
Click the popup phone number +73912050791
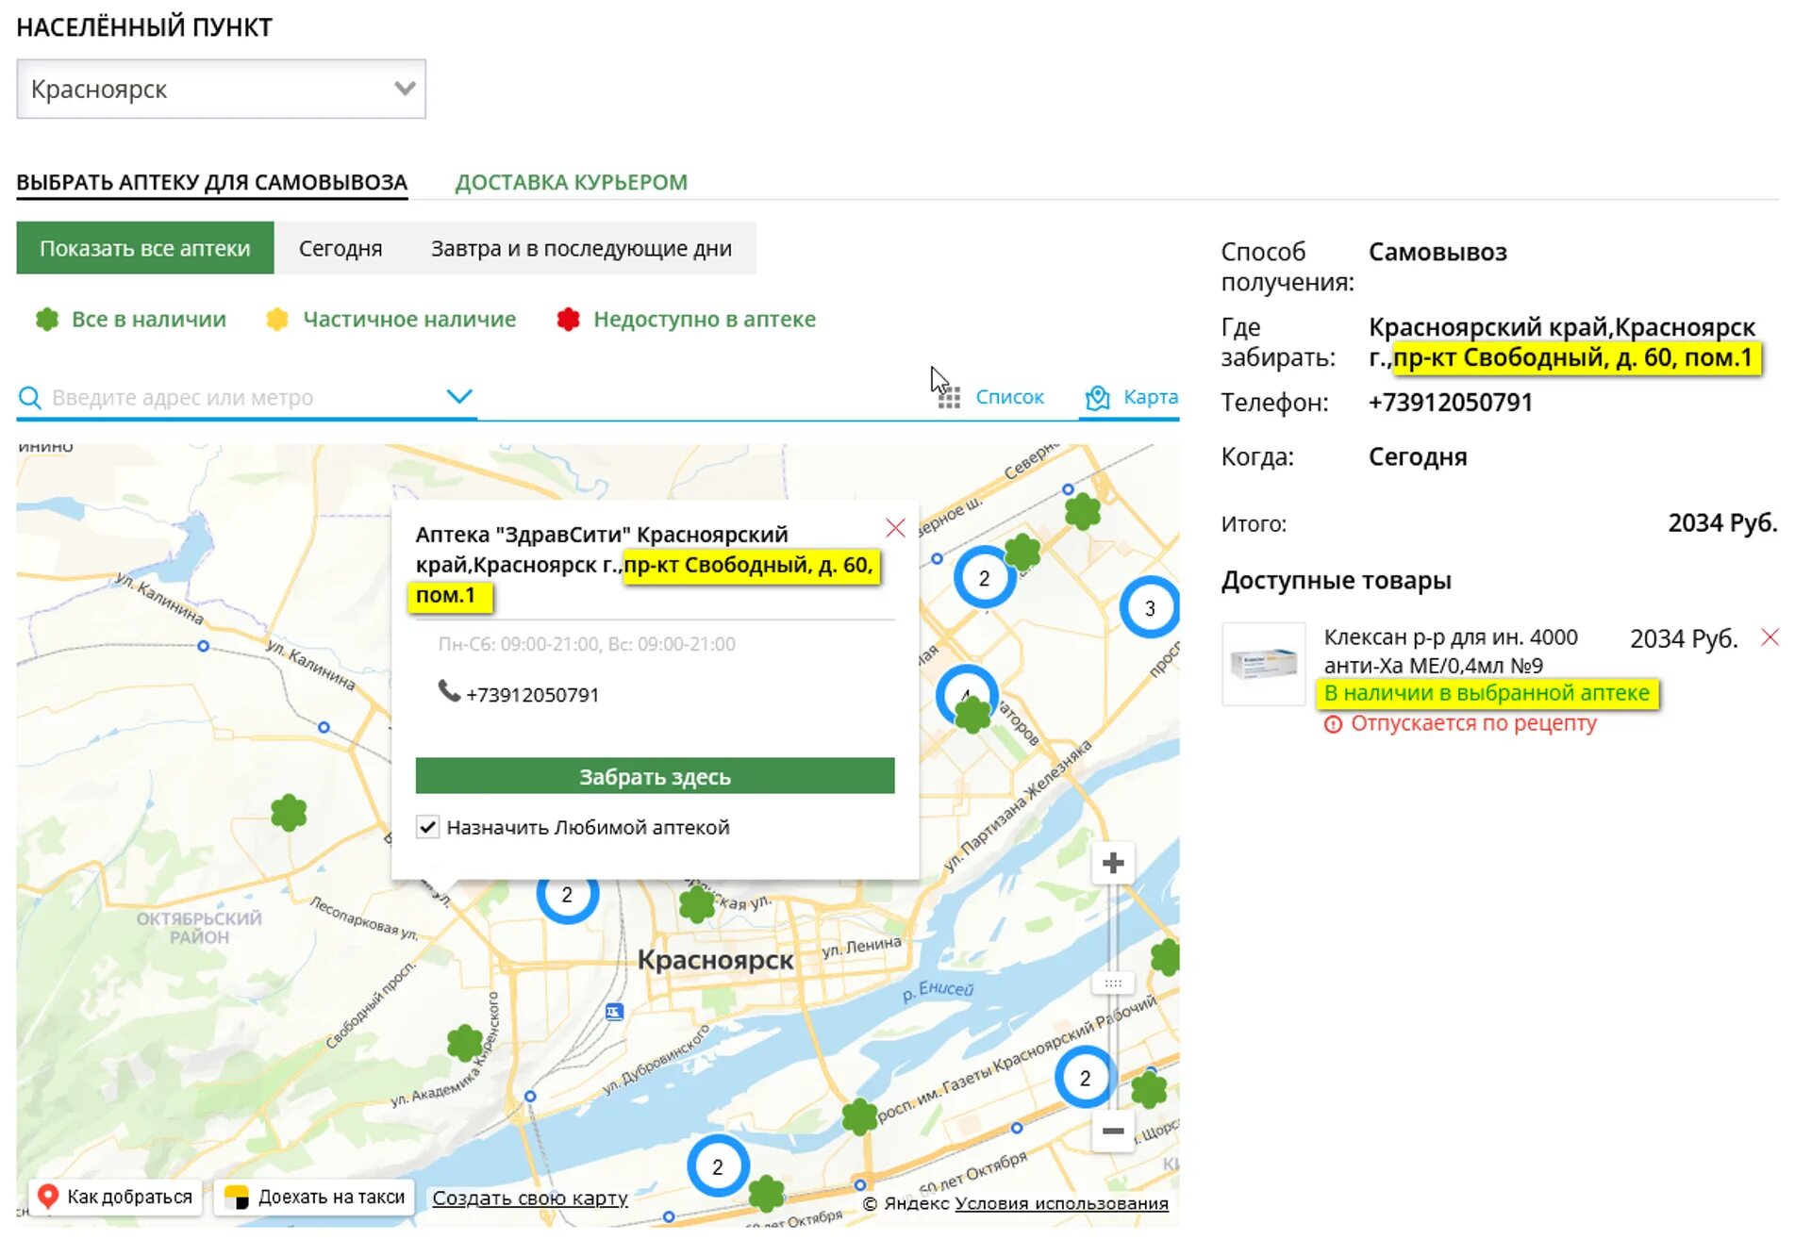(x=532, y=695)
